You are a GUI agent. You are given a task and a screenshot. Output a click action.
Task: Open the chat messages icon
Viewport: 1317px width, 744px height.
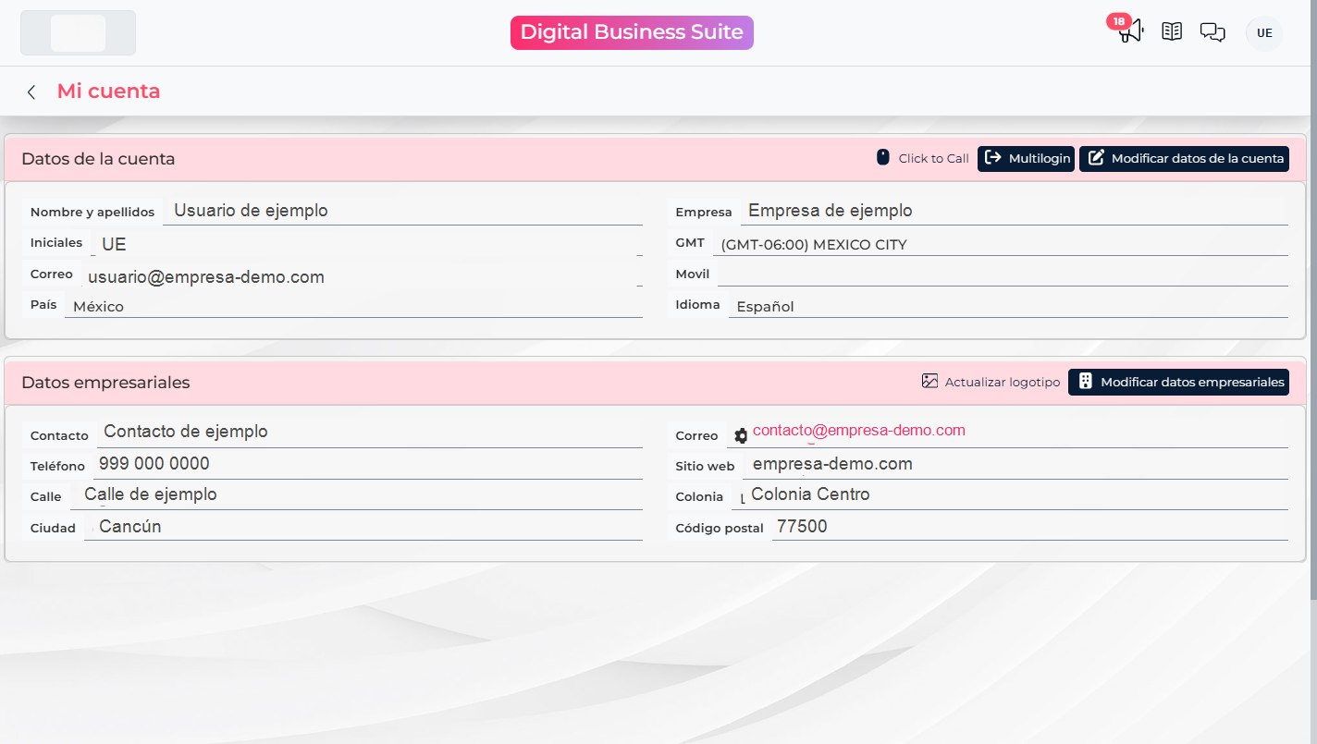point(1212,32)
